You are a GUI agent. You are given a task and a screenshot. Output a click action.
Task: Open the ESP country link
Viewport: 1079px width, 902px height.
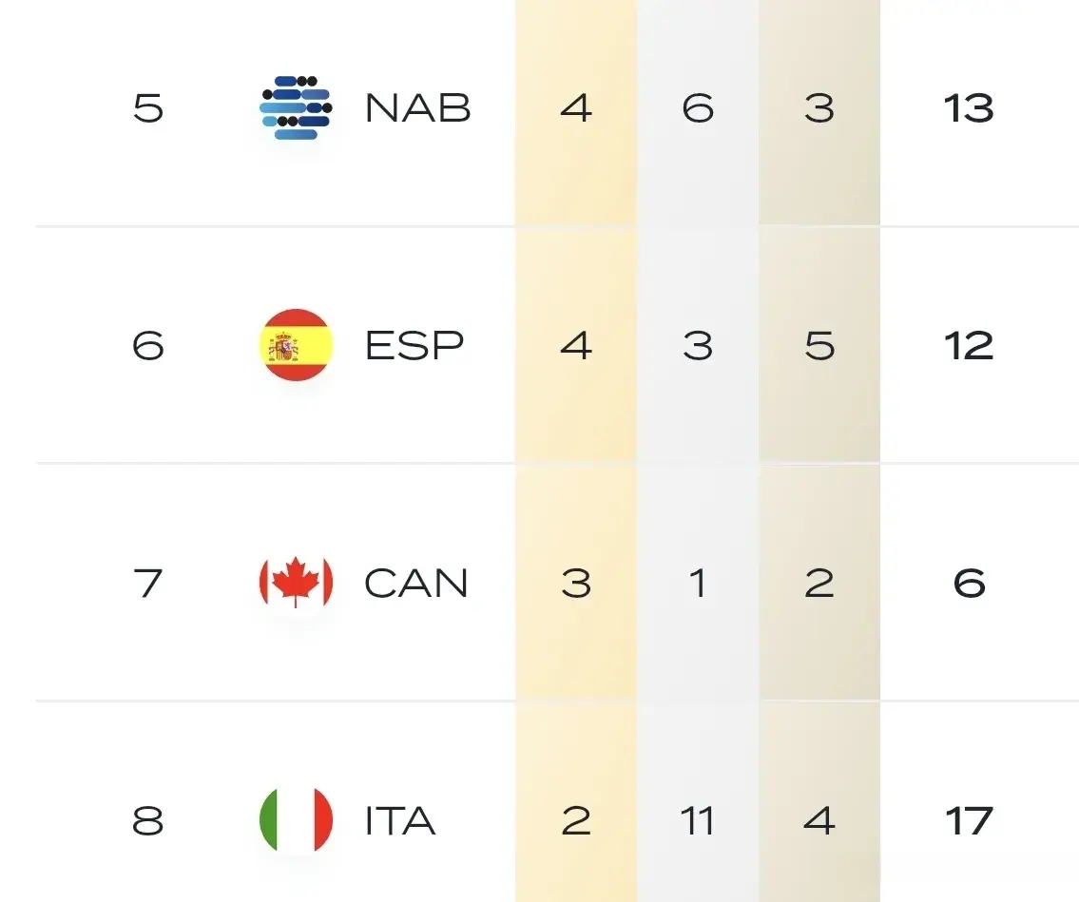[x=414, y=346]
